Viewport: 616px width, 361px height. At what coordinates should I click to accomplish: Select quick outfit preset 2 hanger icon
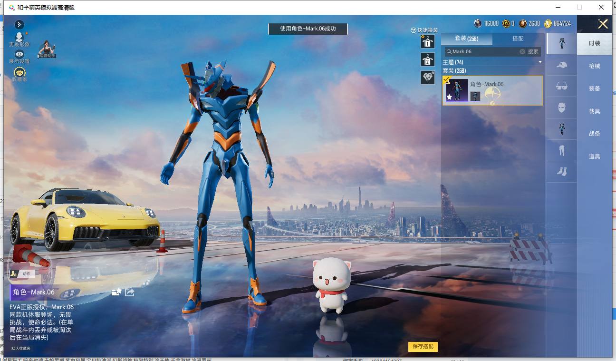(427, 59)
